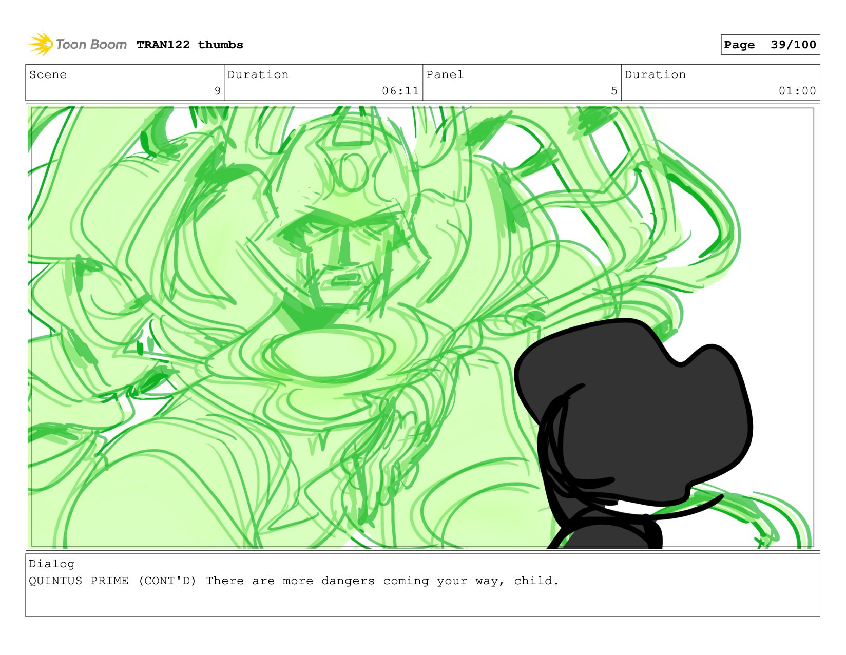Screen dimensions: 846x655
Task: Click the storyboard panel sketch image
Action: (422, 327)
